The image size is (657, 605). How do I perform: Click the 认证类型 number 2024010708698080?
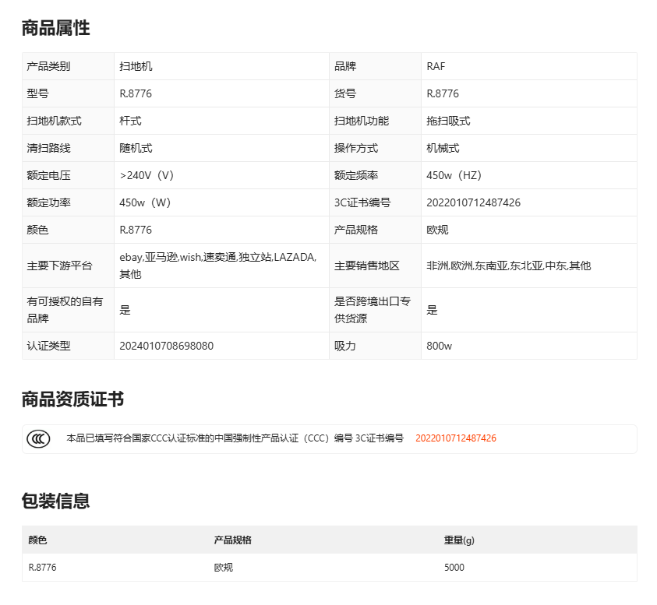tap(166, 346)
